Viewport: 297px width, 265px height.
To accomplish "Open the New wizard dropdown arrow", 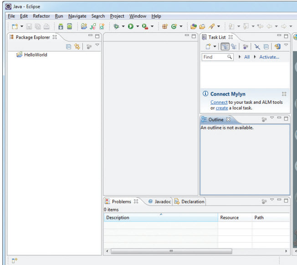I will pos(22,26).
